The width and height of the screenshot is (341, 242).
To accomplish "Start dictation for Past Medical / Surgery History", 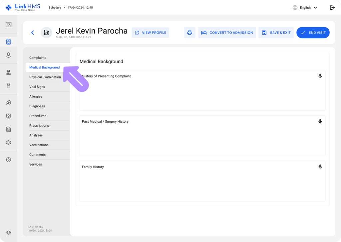I will 320,121.
